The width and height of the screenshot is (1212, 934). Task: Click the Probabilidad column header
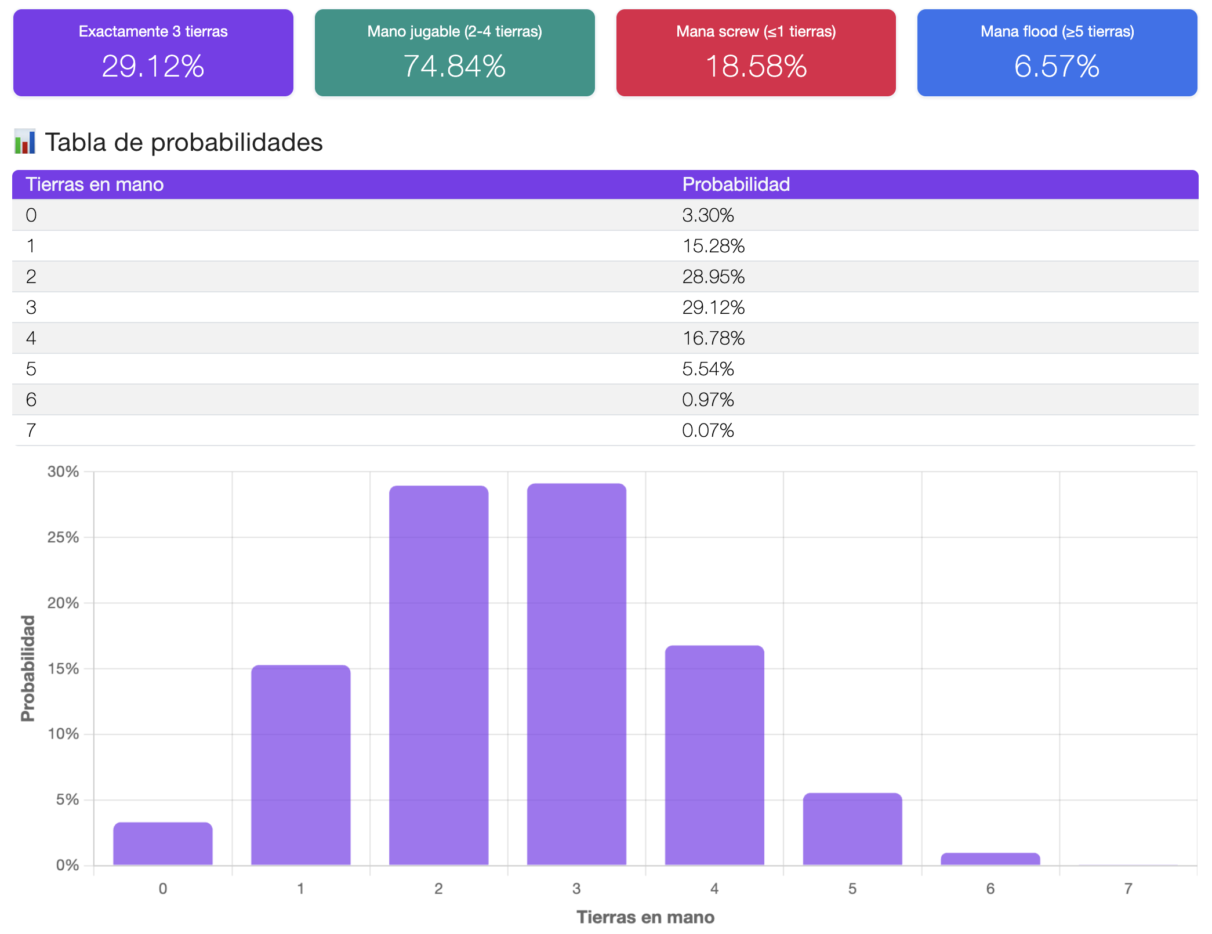735,184
